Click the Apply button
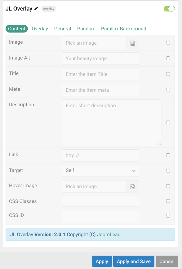The height and width of the screenshot is (269, 182). [x=102, y=261]
